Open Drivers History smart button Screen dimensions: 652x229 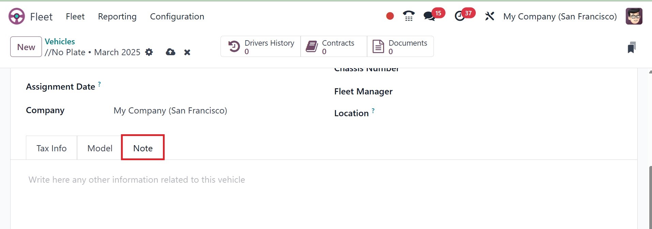[261, 46]
